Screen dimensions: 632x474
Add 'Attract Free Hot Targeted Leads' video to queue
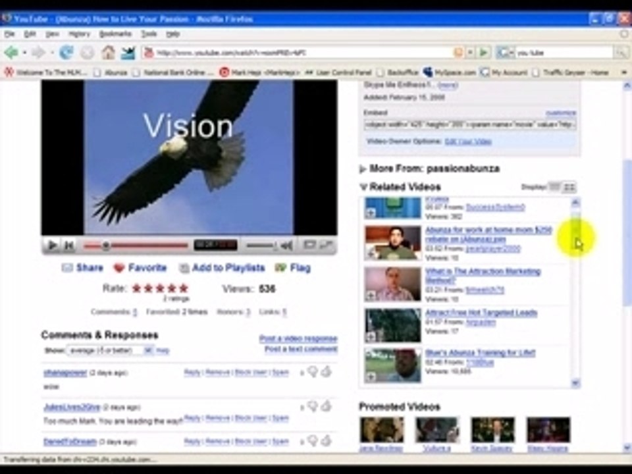pos(371,336)
